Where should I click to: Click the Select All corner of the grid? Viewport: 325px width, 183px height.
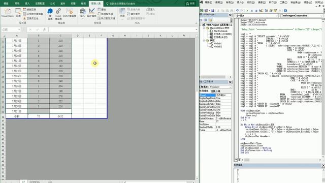3,36
